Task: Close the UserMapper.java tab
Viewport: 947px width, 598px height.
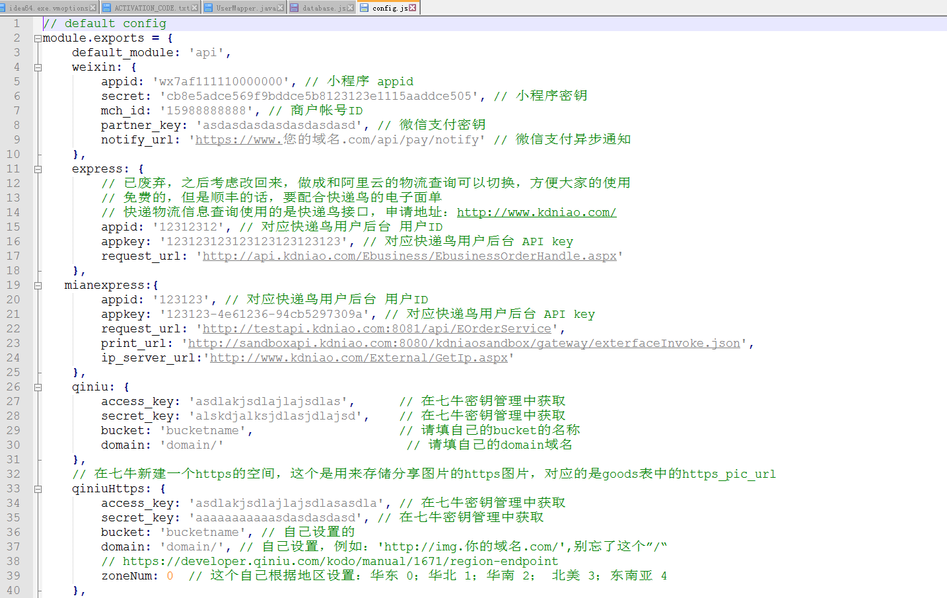Action: click(281, 8)
